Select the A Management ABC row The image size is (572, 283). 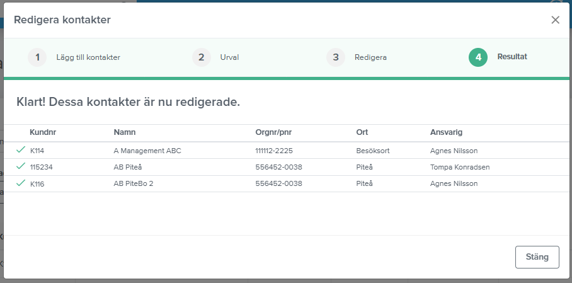click(147, 151)
